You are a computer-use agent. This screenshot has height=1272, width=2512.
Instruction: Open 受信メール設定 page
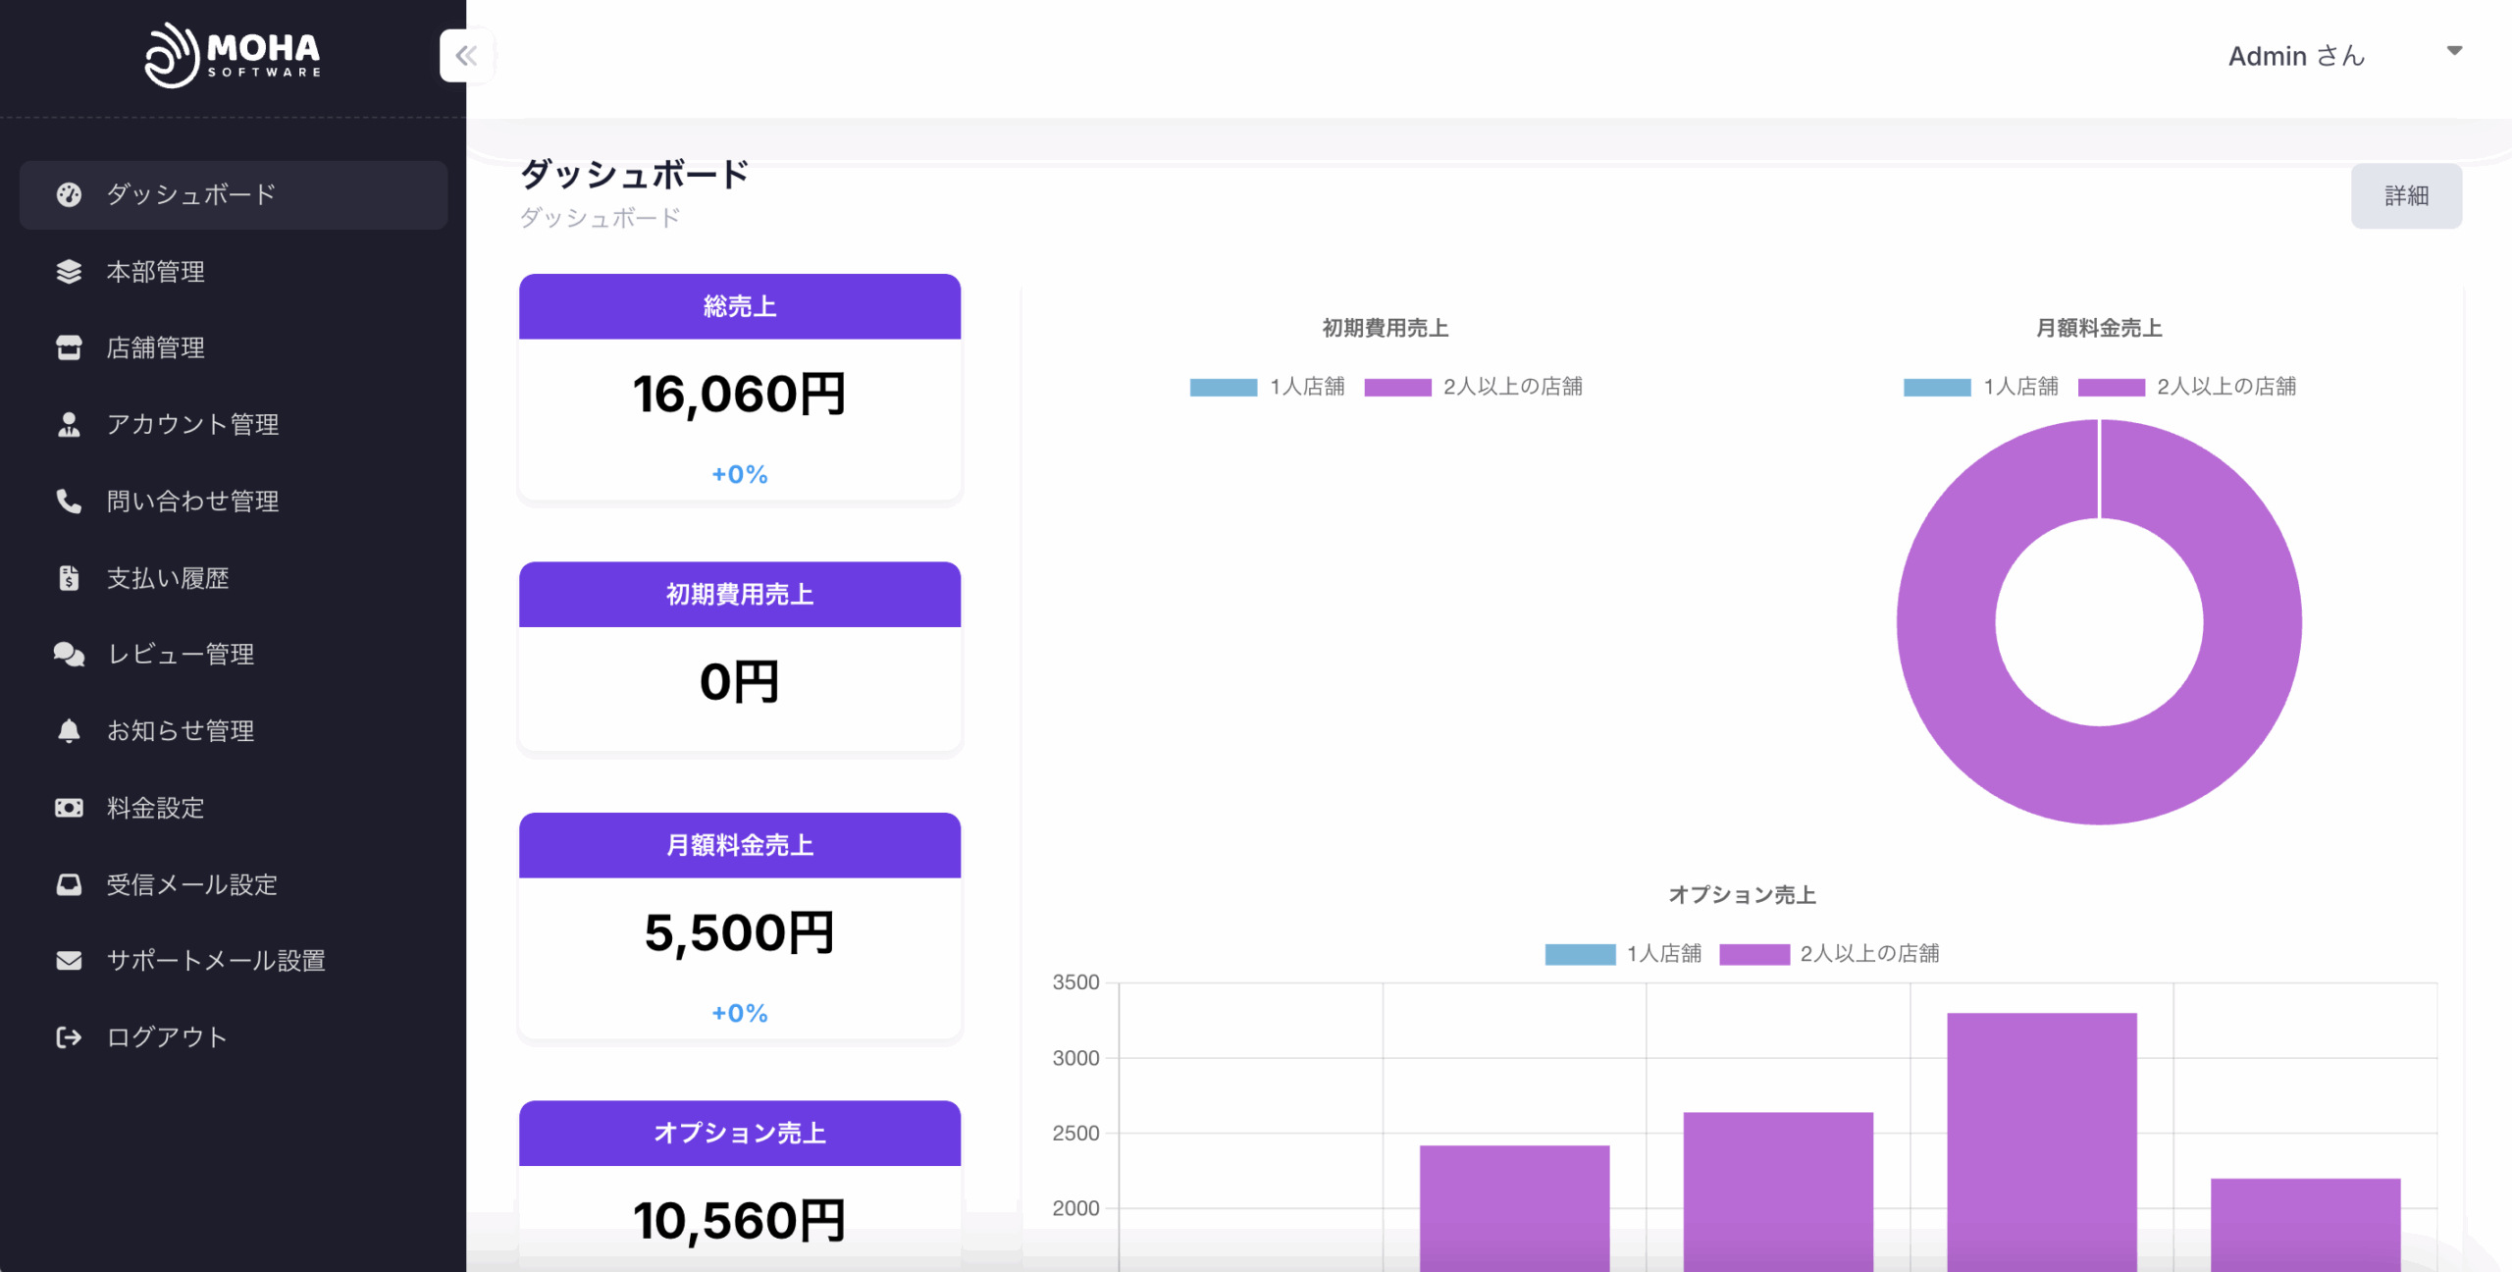click(x=234, y=884)
